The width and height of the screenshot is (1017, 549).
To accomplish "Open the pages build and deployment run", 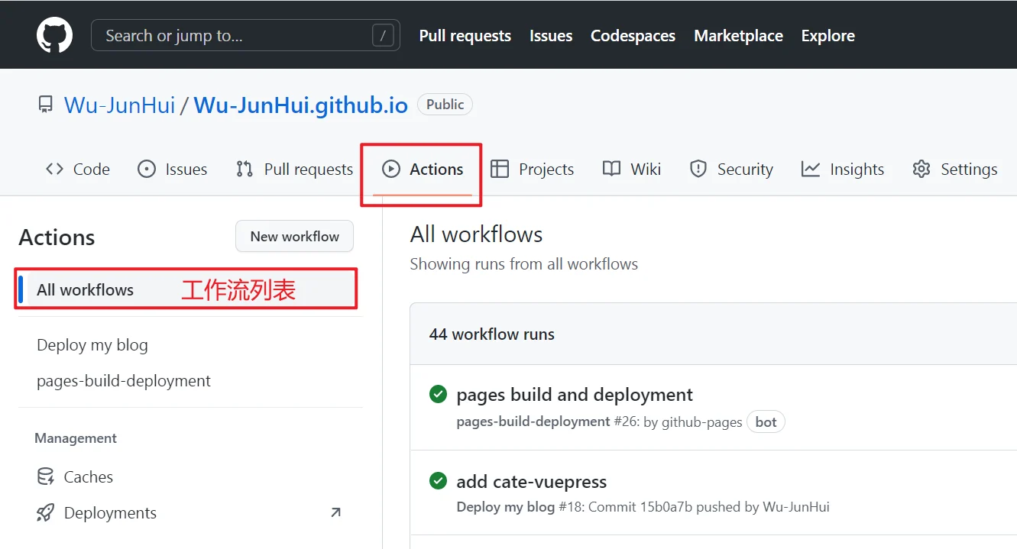I will click(x=574, y=394).
